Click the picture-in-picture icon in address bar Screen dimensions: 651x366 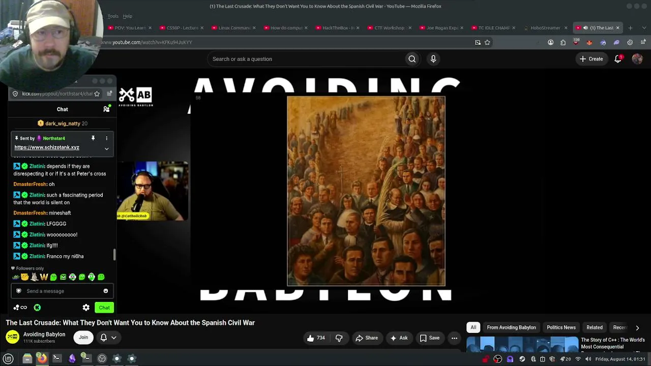click(x=478, y=43)
